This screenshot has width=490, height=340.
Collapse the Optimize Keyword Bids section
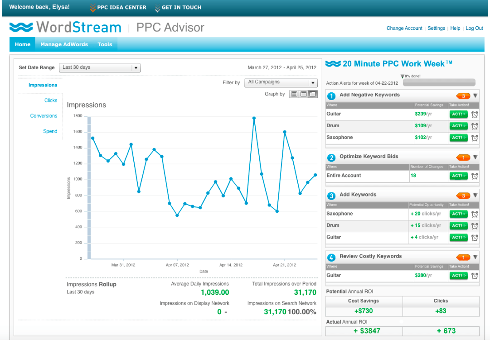(x=475, y=157)
